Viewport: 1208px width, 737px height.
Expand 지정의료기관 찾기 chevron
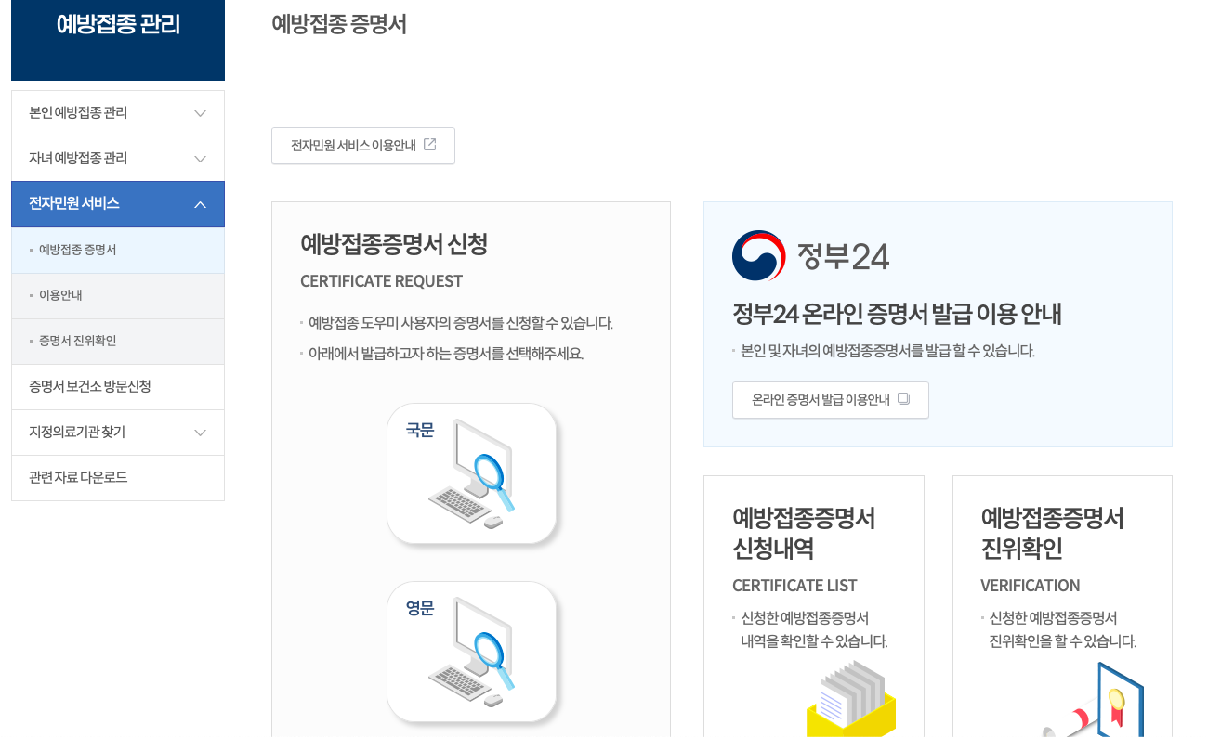pos(200,433)
